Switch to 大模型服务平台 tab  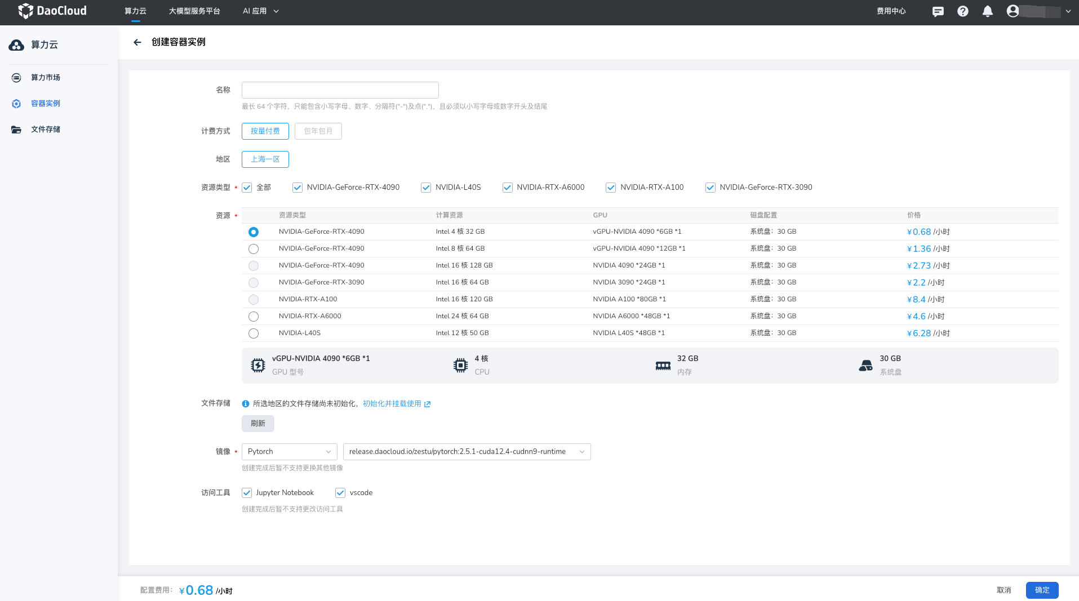[x=194, y=11]
